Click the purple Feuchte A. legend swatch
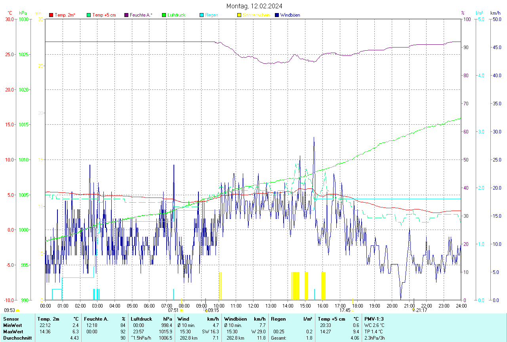 (x=126, y=15)
